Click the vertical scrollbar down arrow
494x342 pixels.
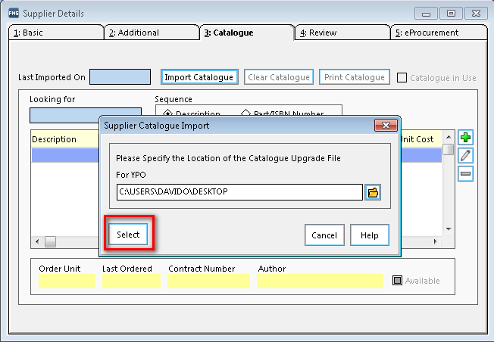click(449, 229)
